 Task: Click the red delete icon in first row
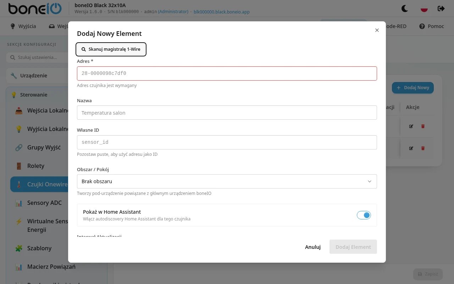click(423, 126)
